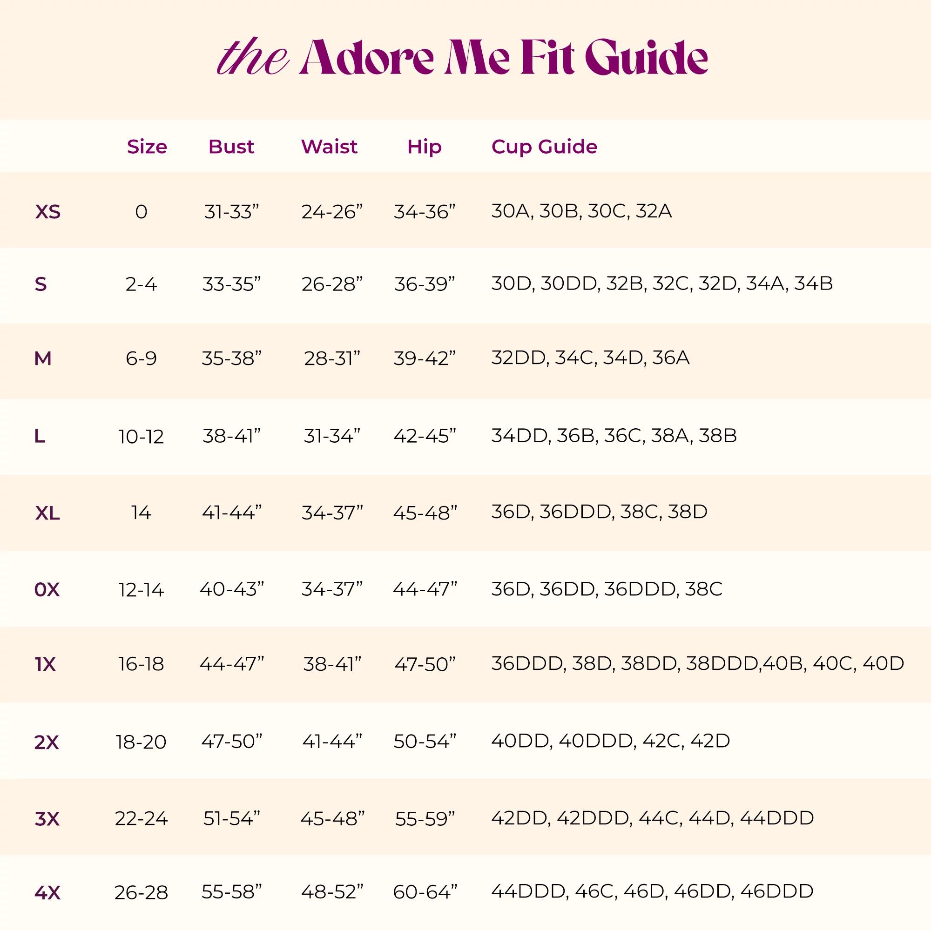This screenshot has width=931, height=931.
Task: Click hip value 60-64" in 4X row
Action: coord(425,892)
